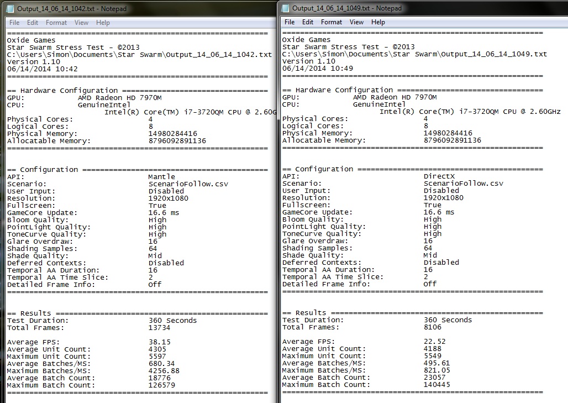Click title bar of Output_14_06_14_1049.txt window
This screenshot has width=568, height=403.
424,8
